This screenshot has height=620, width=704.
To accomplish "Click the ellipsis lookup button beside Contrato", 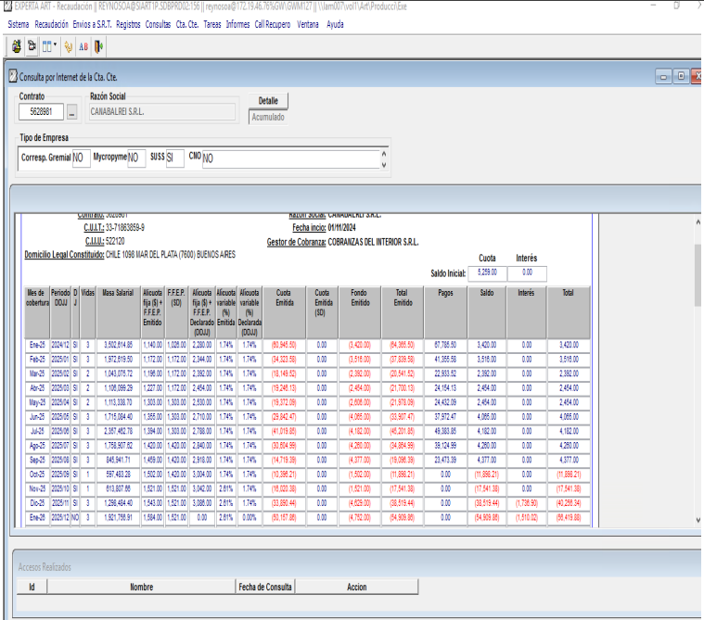I will [71, 113].
